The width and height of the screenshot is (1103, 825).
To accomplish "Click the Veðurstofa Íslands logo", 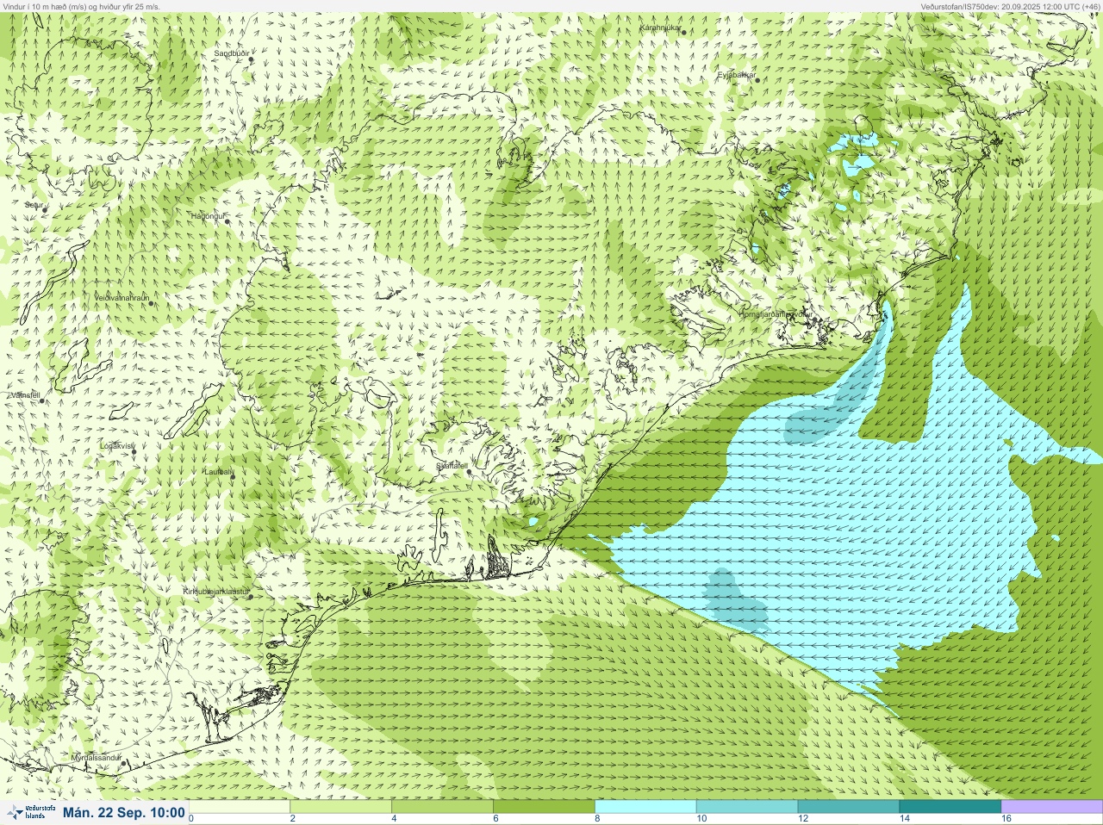I will (x=30, y=812).
